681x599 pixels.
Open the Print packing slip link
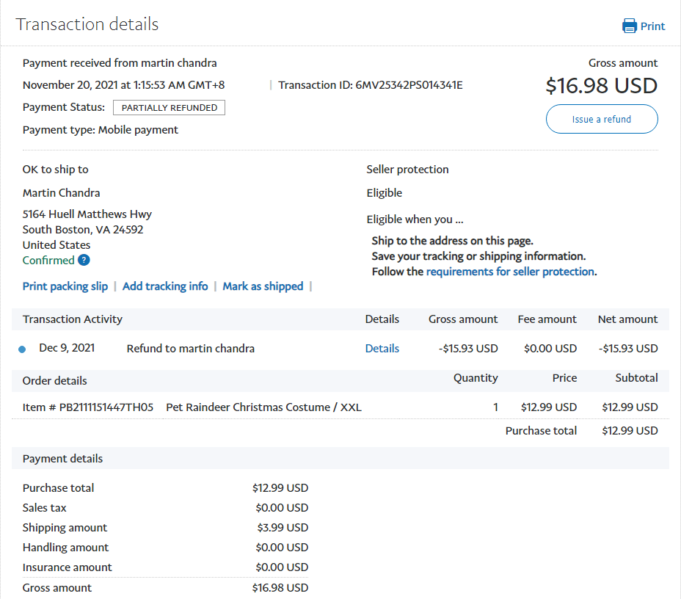point(65,286)
